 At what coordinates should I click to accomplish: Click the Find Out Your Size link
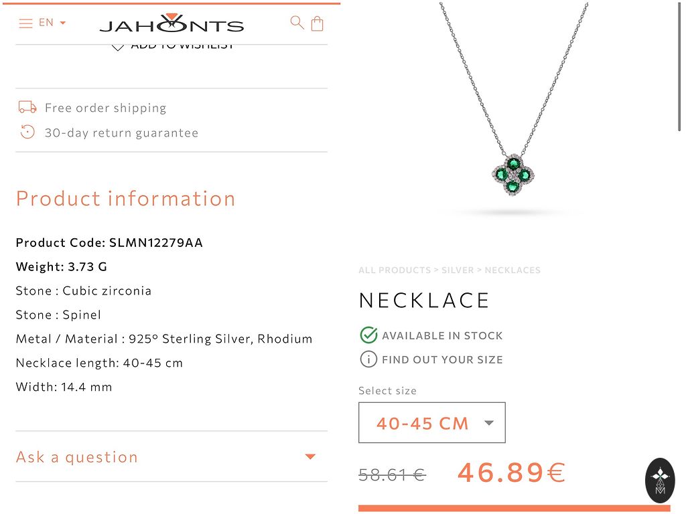click(442, 359)
